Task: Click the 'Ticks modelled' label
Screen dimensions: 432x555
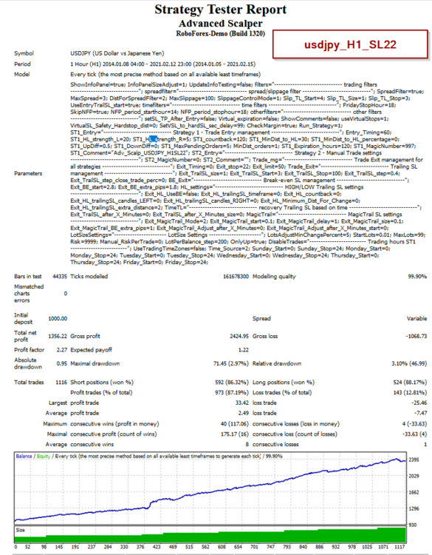Action: (89, 277)
